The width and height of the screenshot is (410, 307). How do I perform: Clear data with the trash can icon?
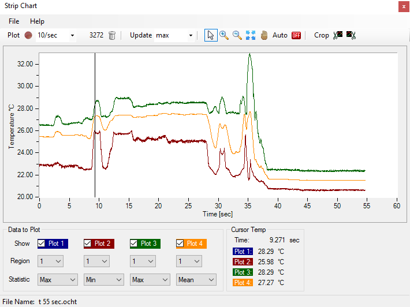pos(112,35)
